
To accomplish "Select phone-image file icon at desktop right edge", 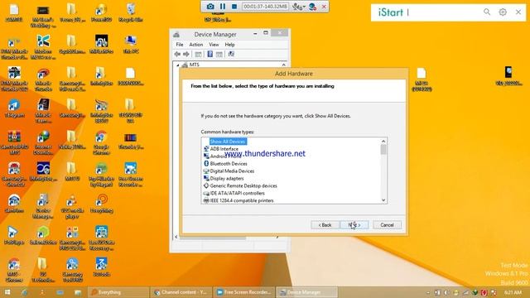I will [508, 76].
